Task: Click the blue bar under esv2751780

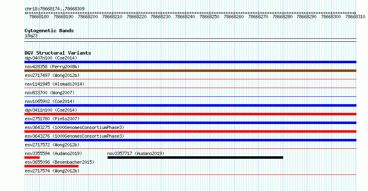Action: [x=190, y=123]
